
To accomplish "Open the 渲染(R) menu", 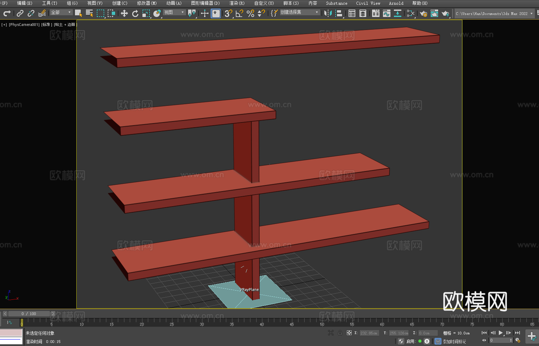I will click(237, 3).
